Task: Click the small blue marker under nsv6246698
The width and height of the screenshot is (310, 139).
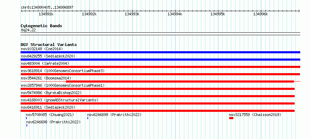Action: 27,125
